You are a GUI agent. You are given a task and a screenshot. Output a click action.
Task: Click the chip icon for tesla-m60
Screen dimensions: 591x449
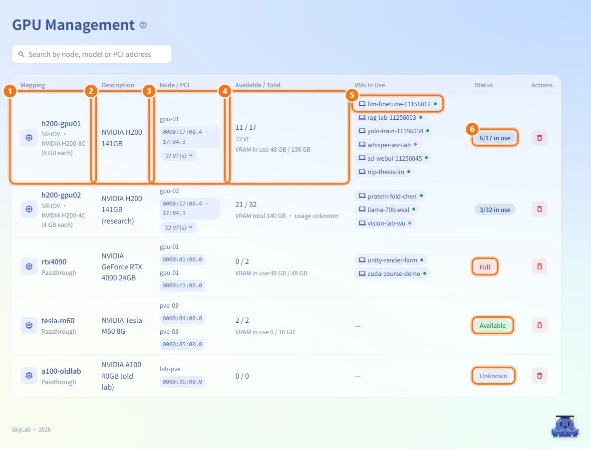coord(29,325)
